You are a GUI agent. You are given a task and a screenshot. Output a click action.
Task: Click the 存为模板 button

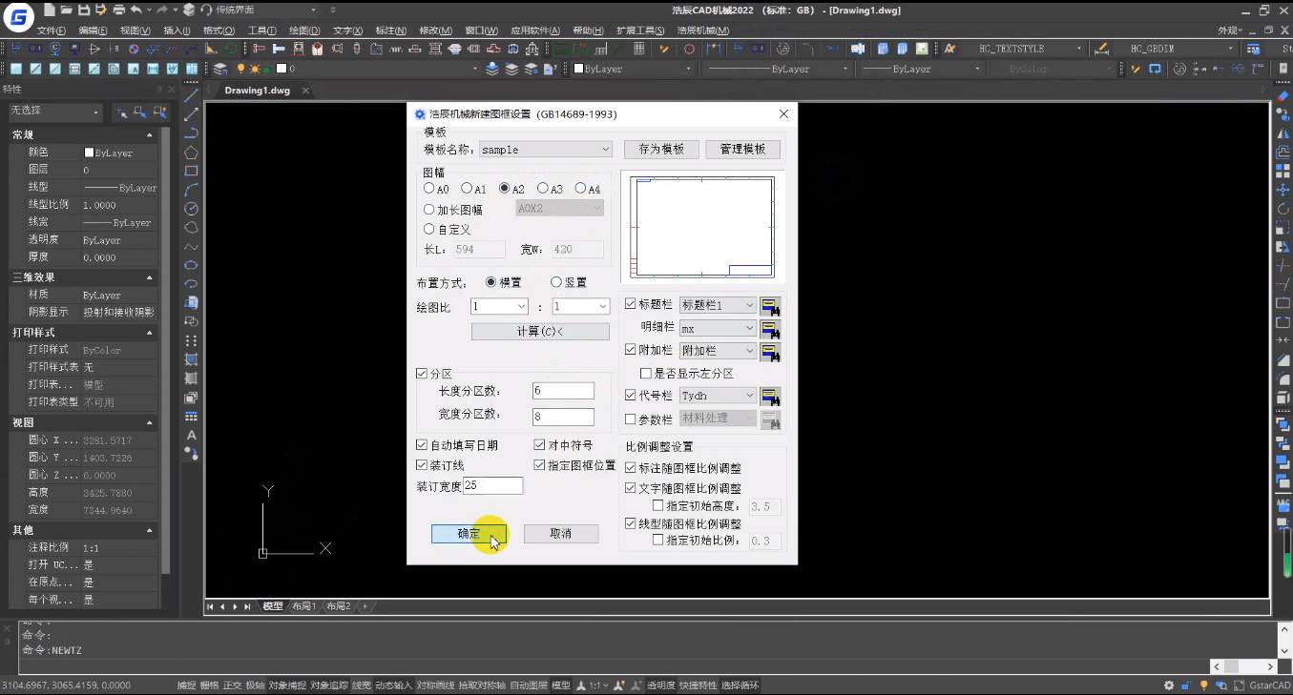(661, 150)
